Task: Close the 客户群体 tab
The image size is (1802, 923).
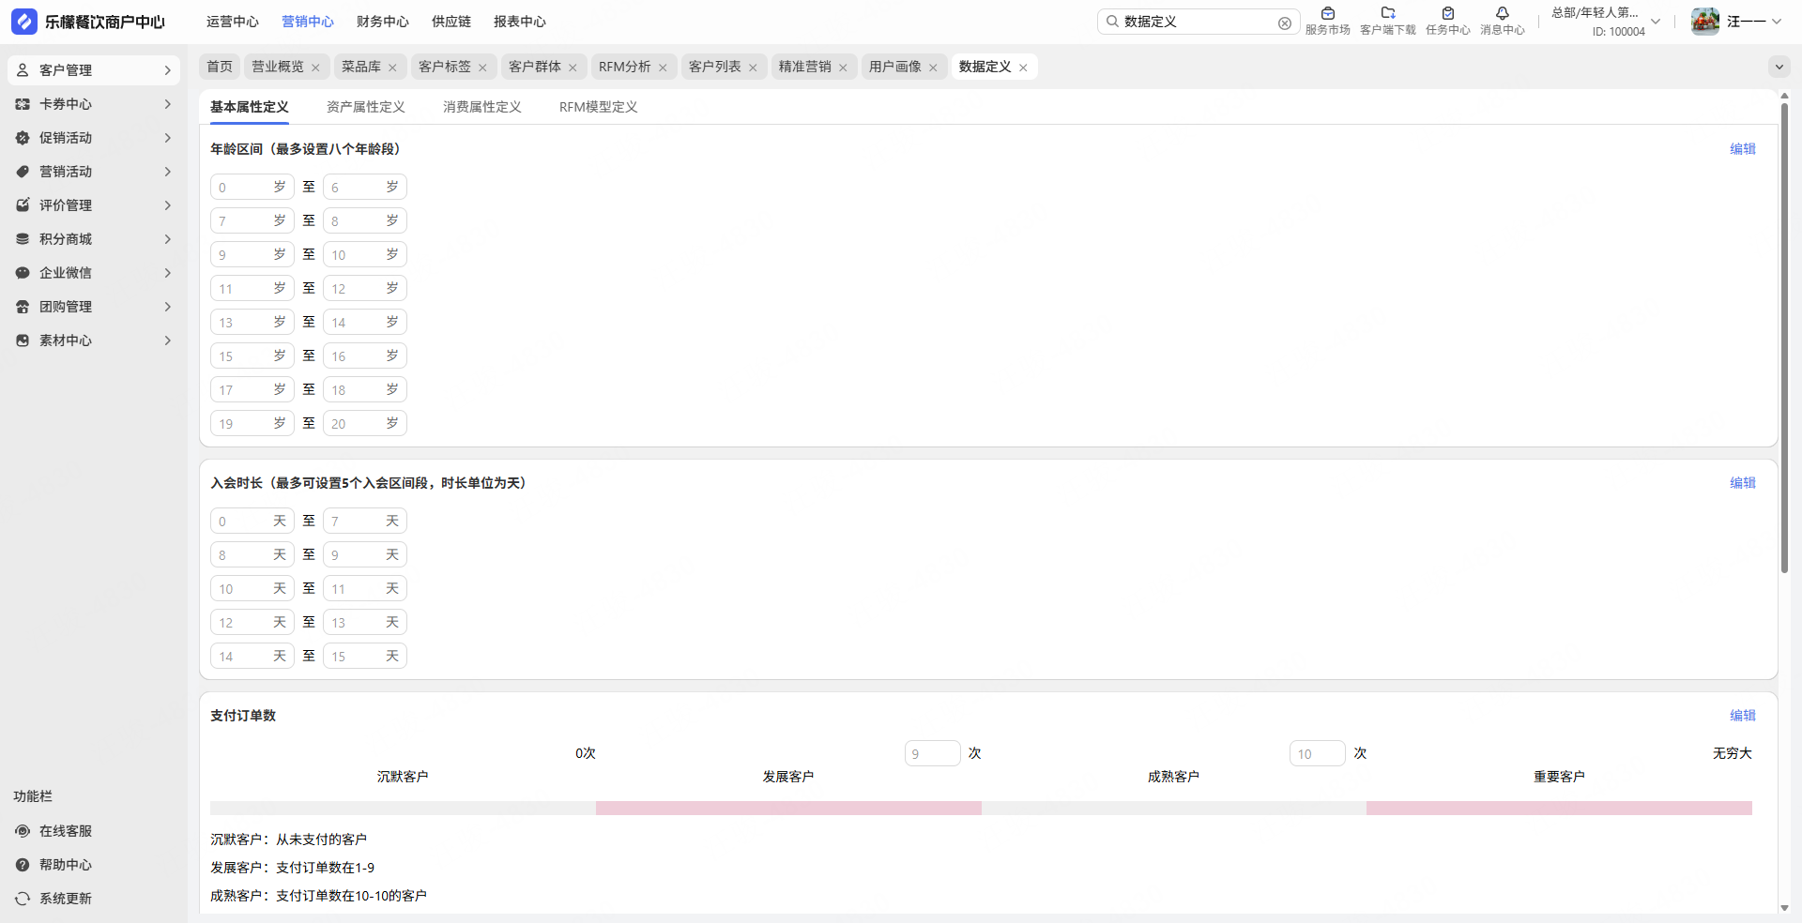Action: [573, 68]
